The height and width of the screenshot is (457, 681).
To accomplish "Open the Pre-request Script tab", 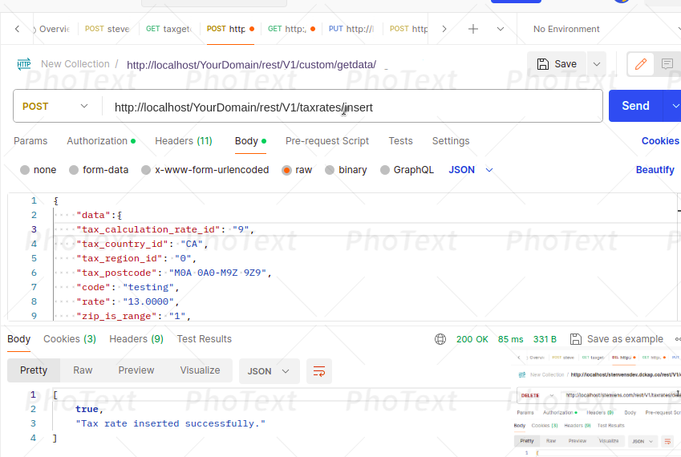I will pos(326,141).
